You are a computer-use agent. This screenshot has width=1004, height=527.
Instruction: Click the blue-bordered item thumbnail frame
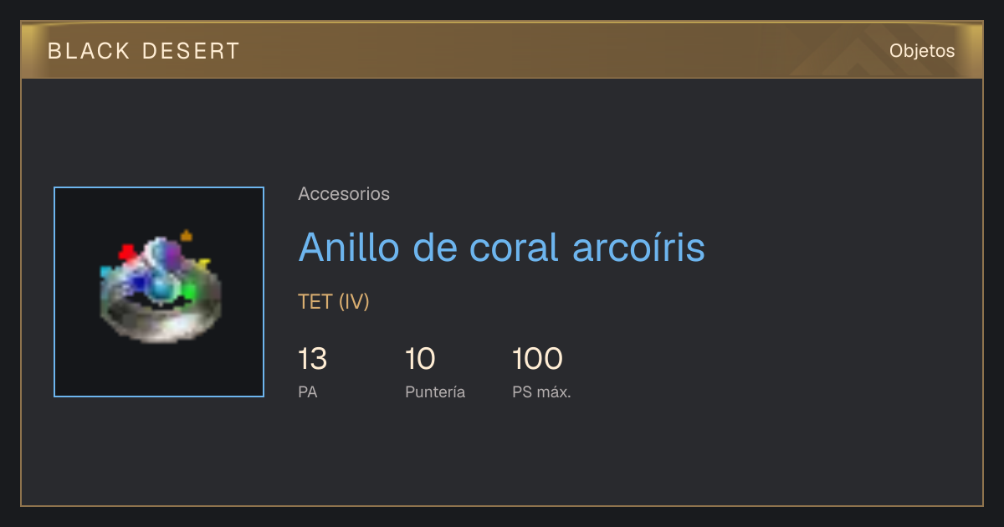click(x=159, y=292)
